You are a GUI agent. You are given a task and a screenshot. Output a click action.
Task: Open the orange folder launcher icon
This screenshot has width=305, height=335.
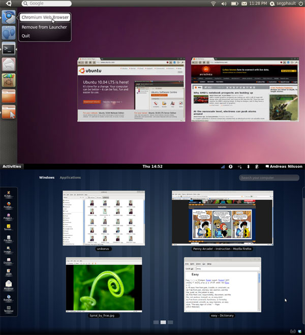click(x=9, y=96)
